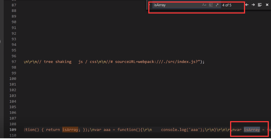Viewport: 271px width, 139px height.
Task: Click line number 92 in gutter
Action: (x=14, y=33)
